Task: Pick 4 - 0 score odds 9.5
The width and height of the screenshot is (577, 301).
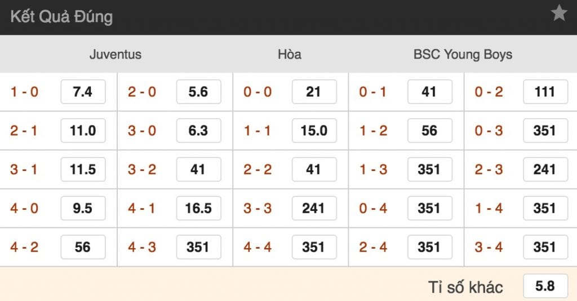Action: pyautogui.click(x=83, y=209)
